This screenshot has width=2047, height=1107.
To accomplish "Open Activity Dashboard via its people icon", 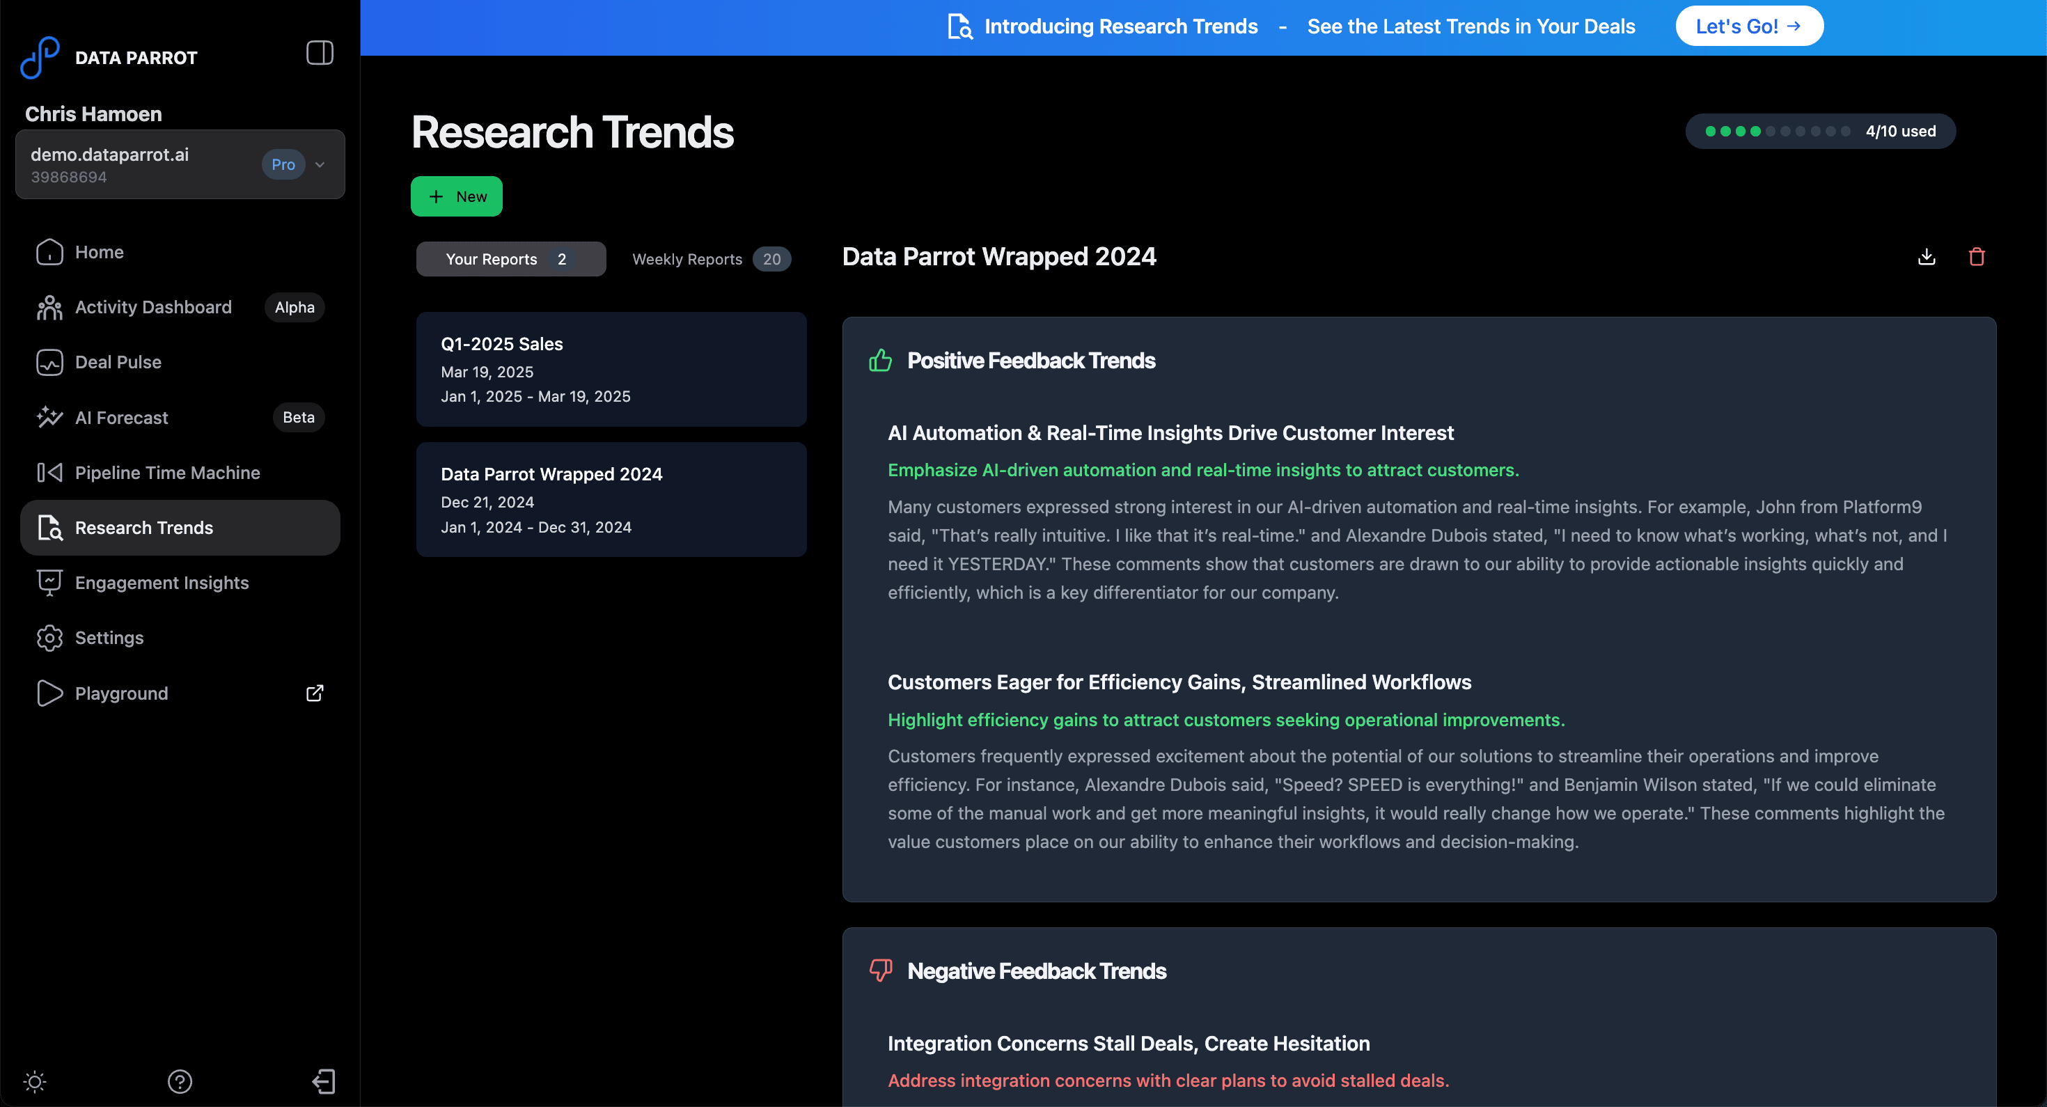I will [49, 308].
